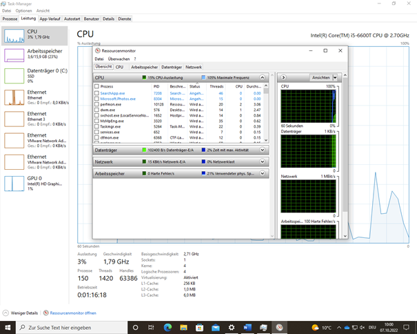
Task: Open Arbeitsspeicher tab in Ressourcenmonitor
Action: pyautogui.click(x=145, y=67)
